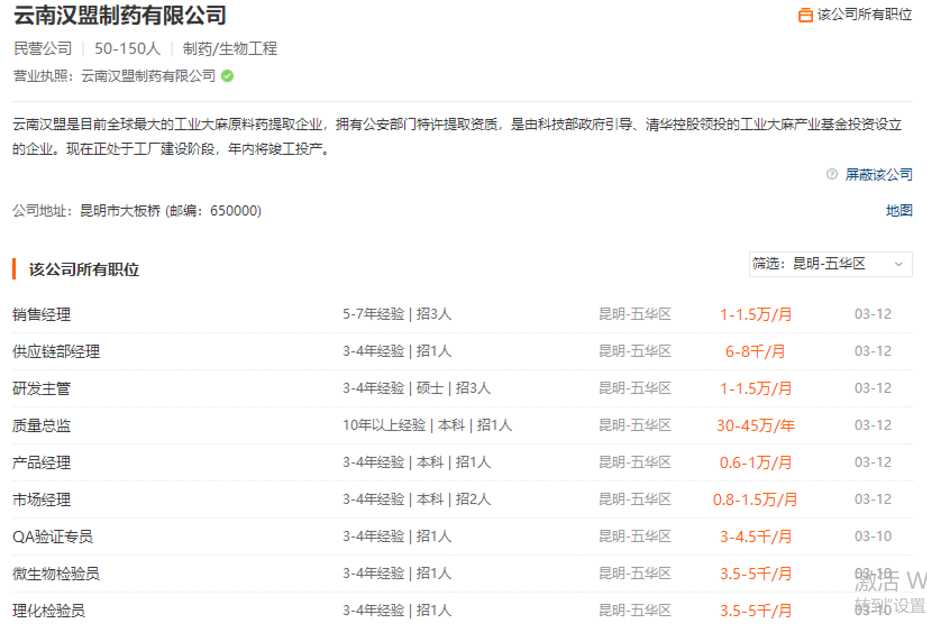The height and width of the screenshot is (628, 927).
Task: Open the 研发主管 job posting
Action: pyautogui.click(x=42, y=388)
